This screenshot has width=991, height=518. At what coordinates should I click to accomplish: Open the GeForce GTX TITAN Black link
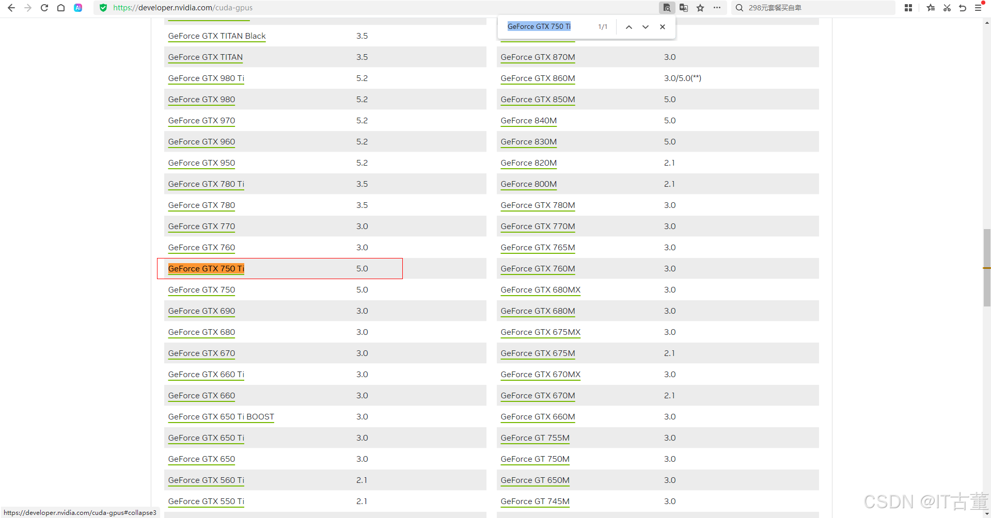click(x=217, y=36)
